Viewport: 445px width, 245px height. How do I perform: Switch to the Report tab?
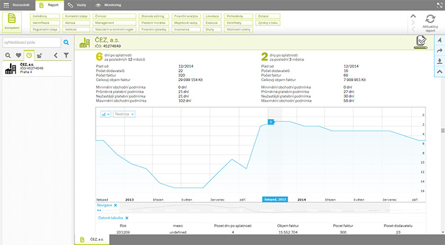49,5
